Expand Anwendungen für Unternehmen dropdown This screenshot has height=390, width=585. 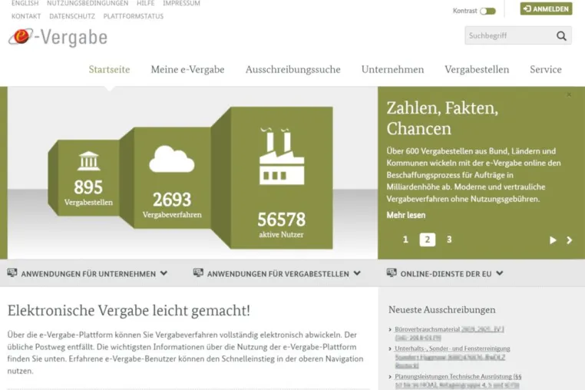164,273
